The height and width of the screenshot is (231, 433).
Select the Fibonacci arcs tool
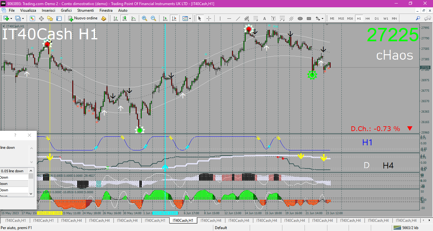coord(282,18)
